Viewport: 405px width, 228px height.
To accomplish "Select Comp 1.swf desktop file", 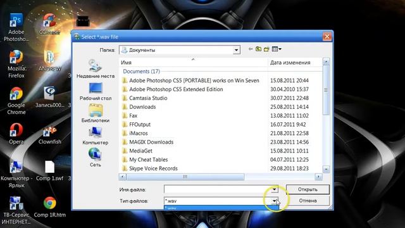I will point(49,170).
